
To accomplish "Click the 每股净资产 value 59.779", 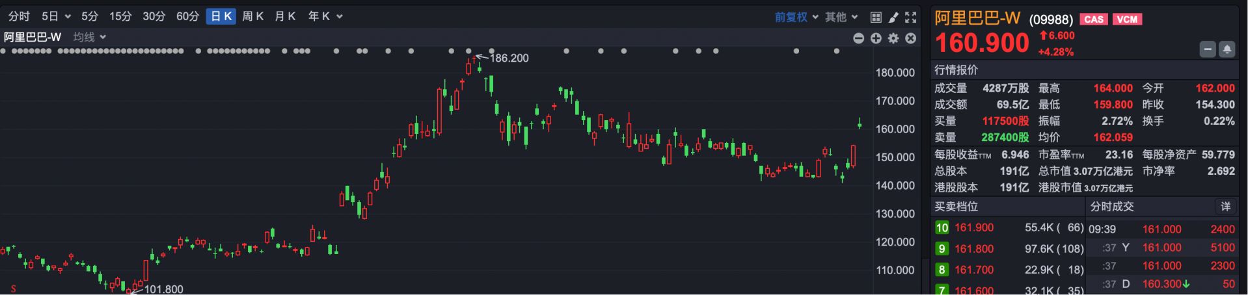I will [1218, 155].
